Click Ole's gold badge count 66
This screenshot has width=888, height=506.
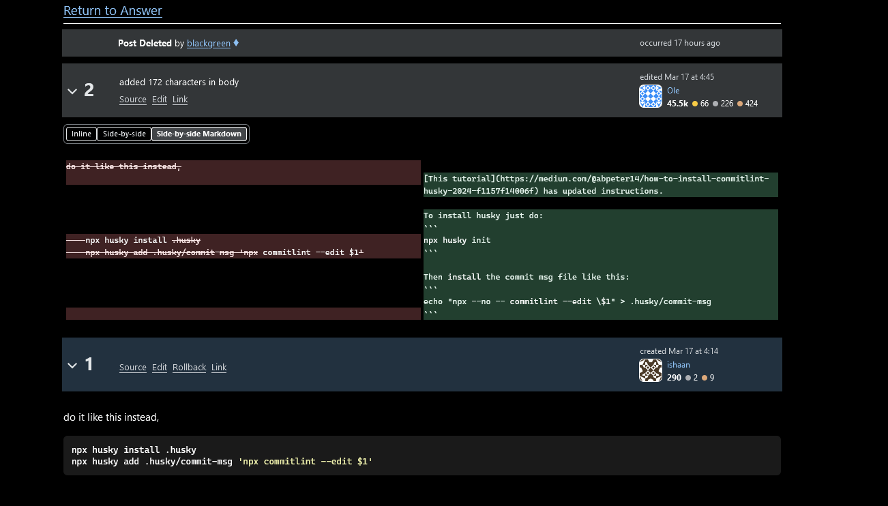coord(700,104)
